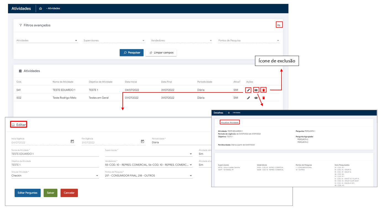The width and height of the screenshot is (381, 210).
Task: Click the Nome da Atividade input field
Action: point(55,154)
